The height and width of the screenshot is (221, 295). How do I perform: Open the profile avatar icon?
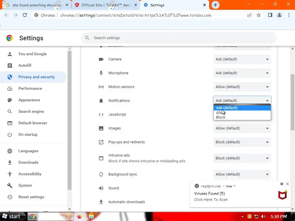[279, 15]
